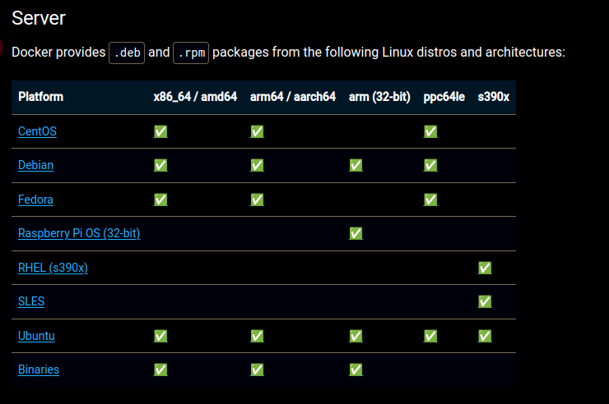Image resolution: width=609 pixels, height=404 pixels.
Task: Open the Fedora platform link
Action: click(x=35, y=200)
